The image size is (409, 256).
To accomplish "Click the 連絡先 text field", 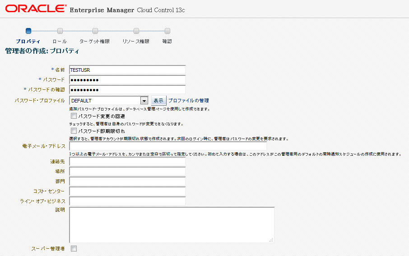I will tap(127, 162).
